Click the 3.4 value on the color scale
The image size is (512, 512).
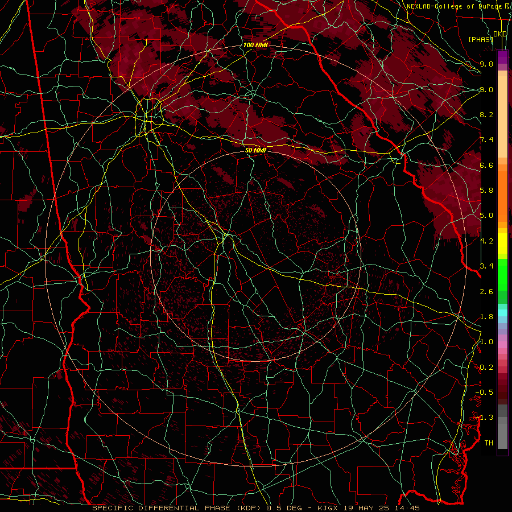pyautogui.click(x=486, y=266)
